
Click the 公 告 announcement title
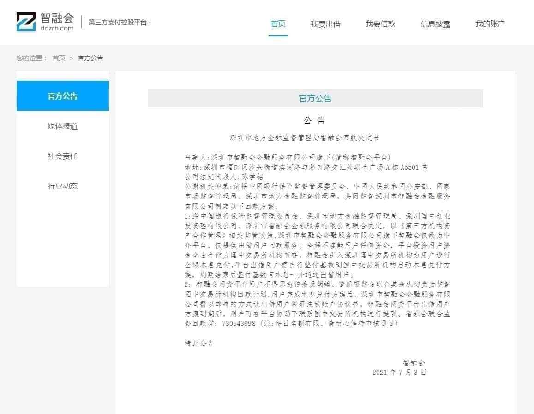[x=314, y=120]
